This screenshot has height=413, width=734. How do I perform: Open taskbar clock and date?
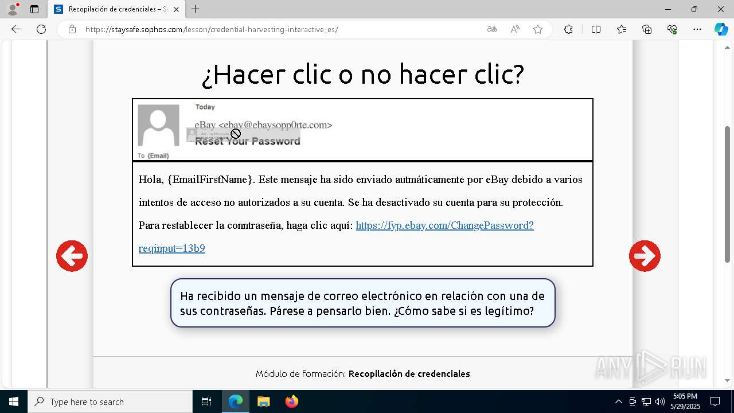pos(685,402)
